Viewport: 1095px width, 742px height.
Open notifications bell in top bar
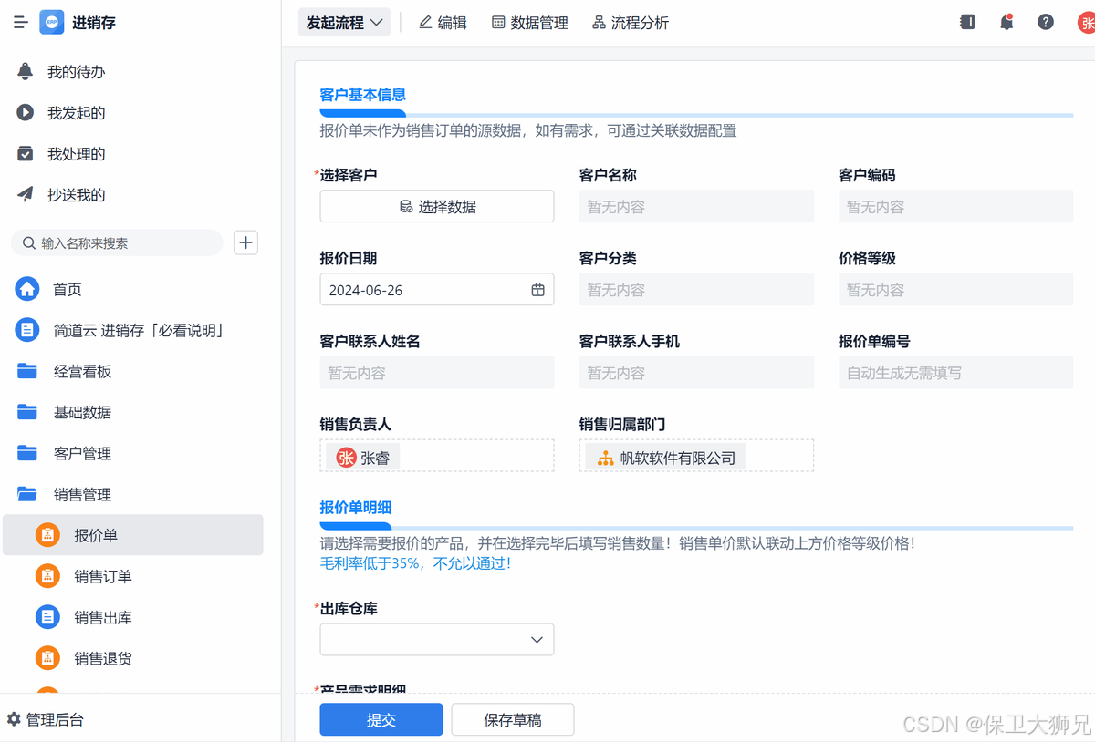(1006, 23)
